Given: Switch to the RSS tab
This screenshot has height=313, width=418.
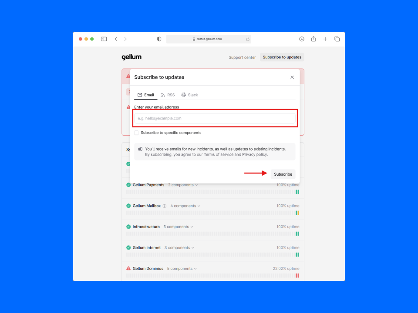Looking at the screenshot, I should click(x=168, y=95).
